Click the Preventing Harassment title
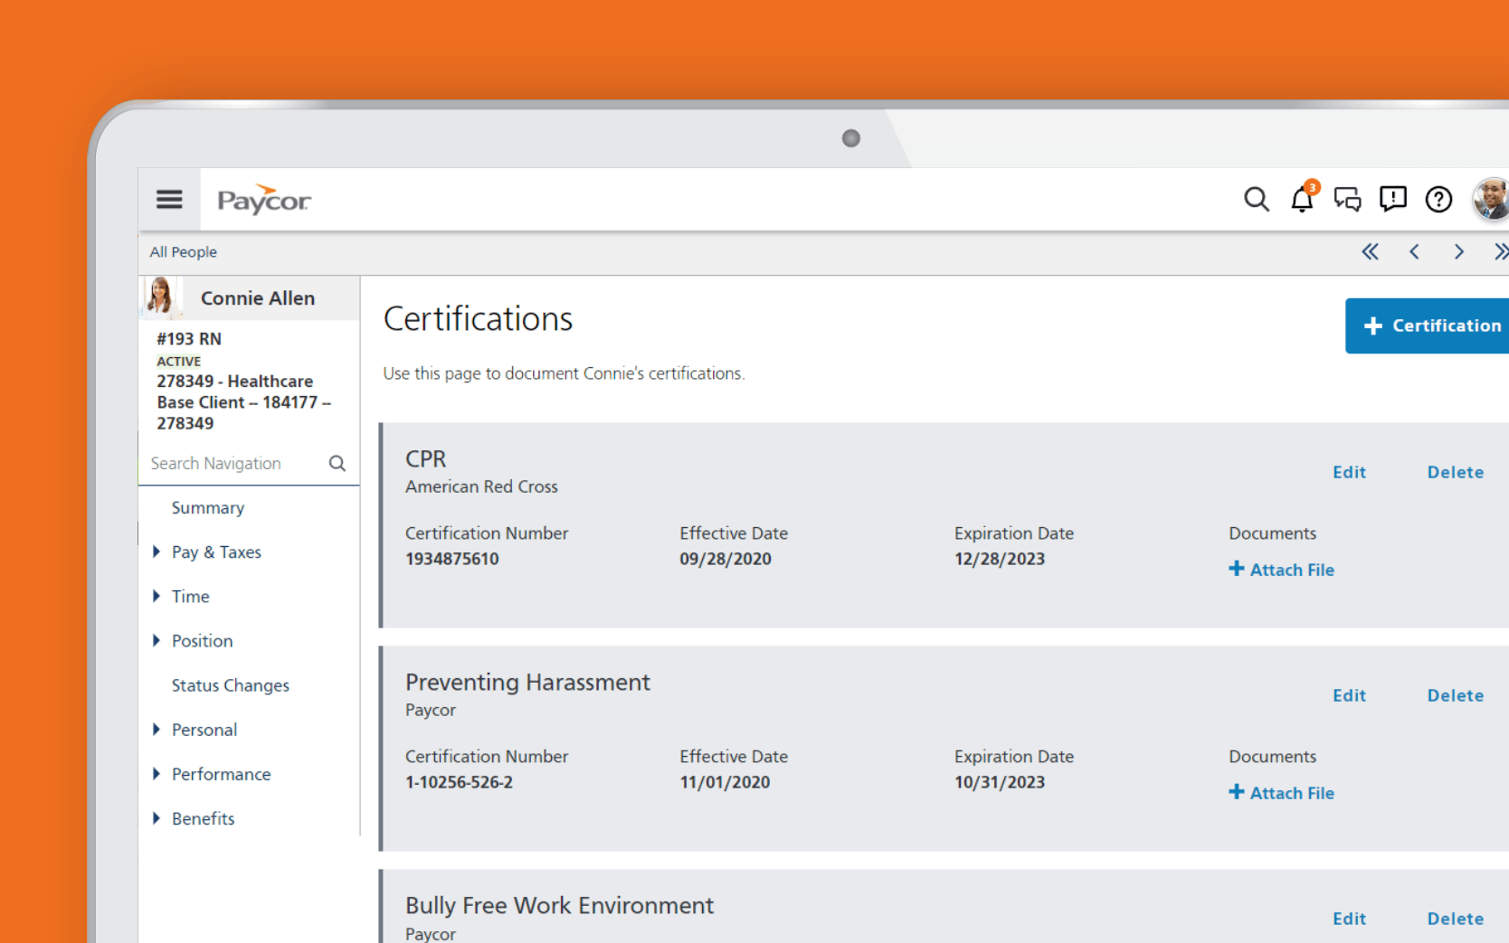Screen dimensions: 1509x943 pos(527,683)
